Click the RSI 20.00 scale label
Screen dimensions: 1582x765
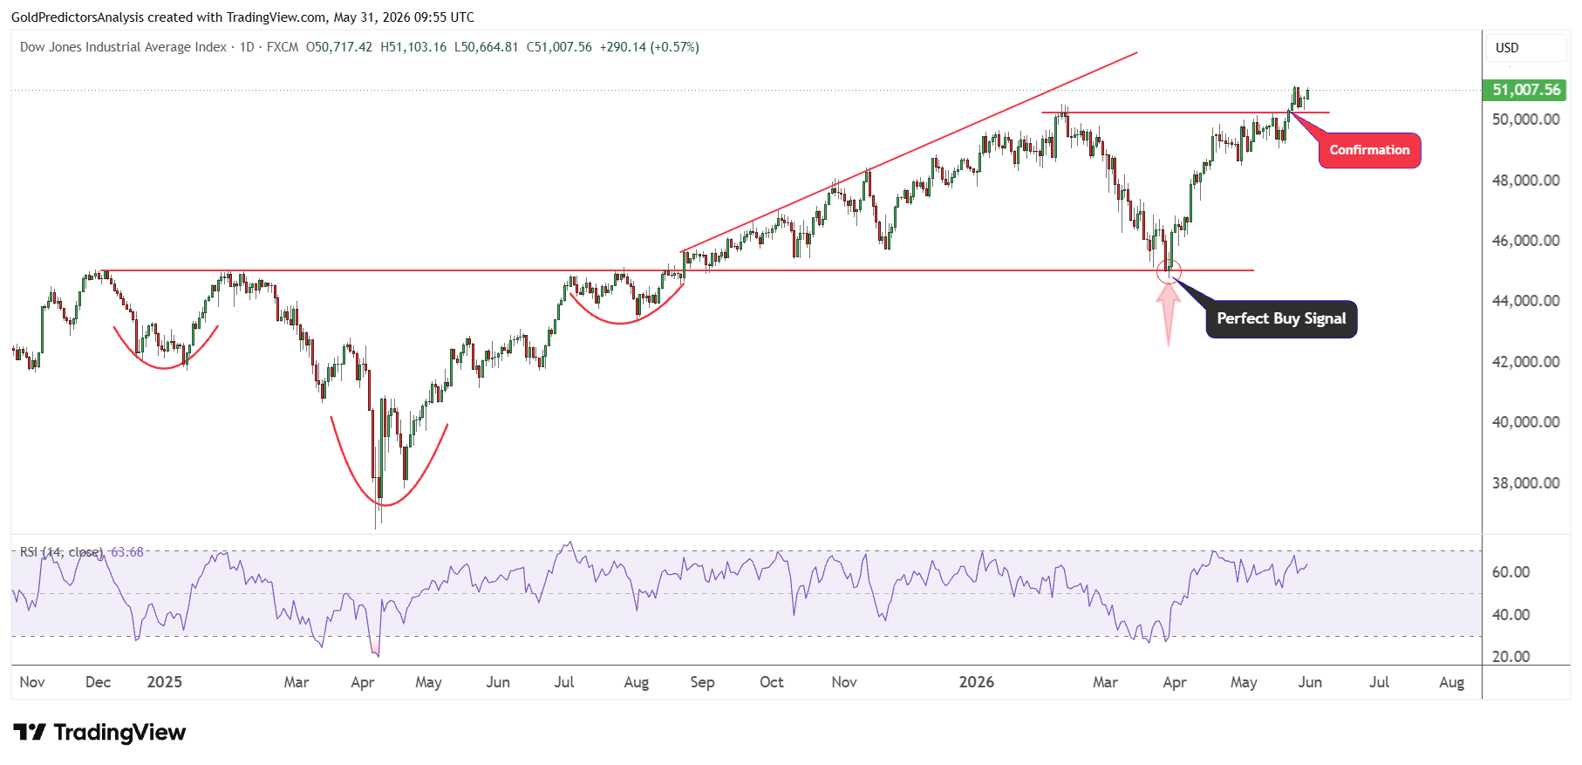click(x=1510, y=657)
